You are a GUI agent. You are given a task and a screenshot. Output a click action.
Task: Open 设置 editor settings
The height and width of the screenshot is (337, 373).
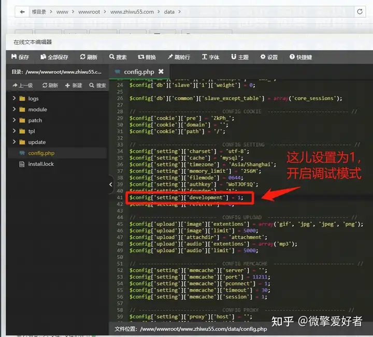point(269,57)
